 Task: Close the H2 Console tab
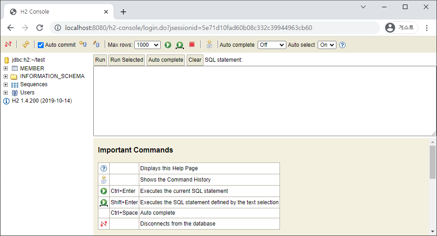pyautogui.click(x=106, y=12)
